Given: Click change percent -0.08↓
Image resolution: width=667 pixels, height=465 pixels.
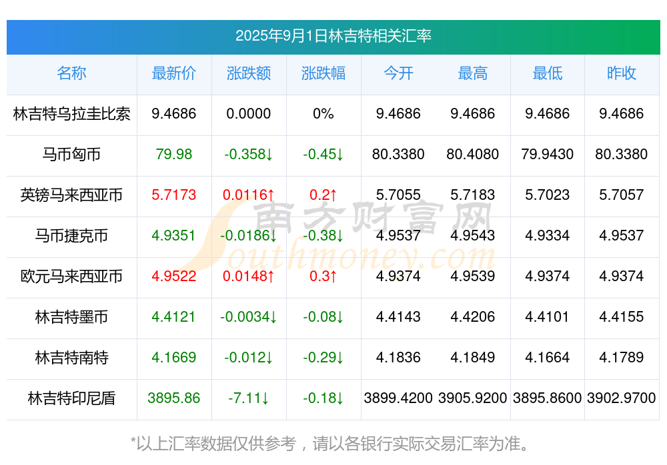Looking at the screenshot, I should (x=323, y=316).
